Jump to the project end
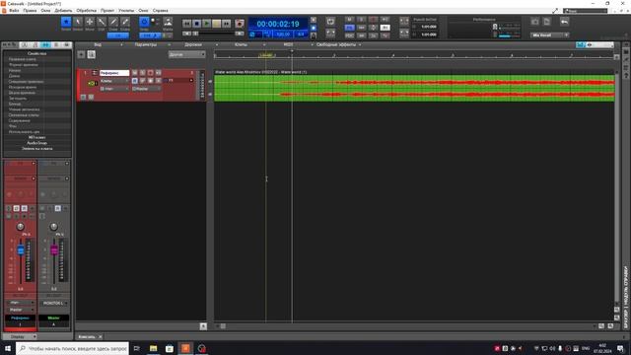This screenshot has width=631, height=355. [227, 24]
